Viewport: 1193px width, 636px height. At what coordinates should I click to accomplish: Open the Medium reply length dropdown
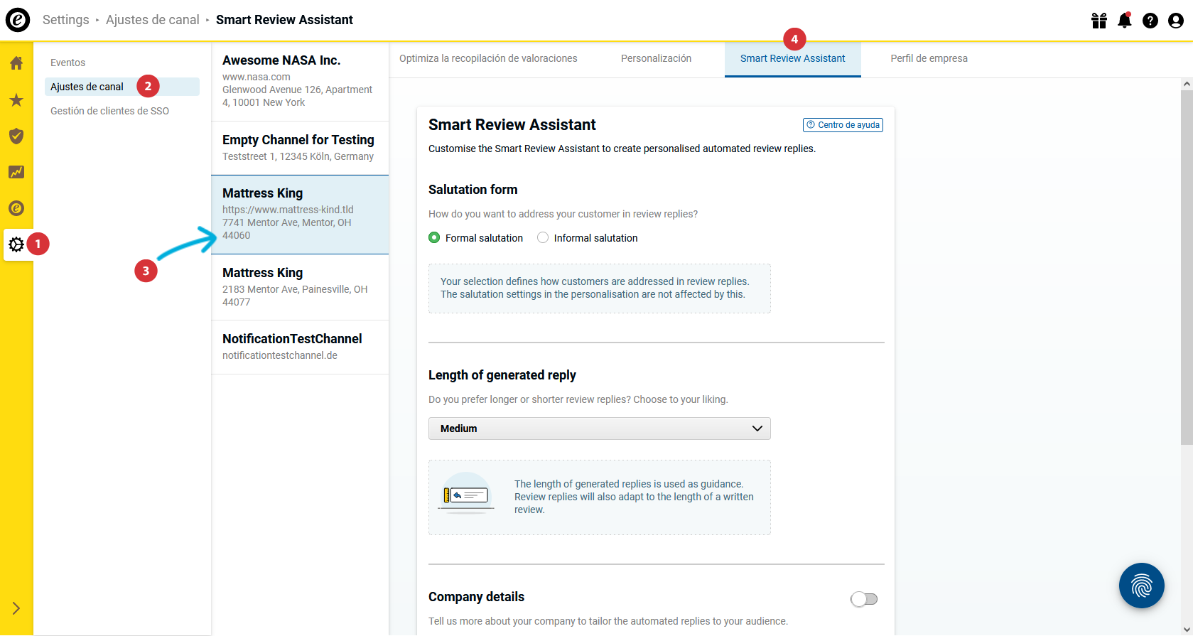(600, 429)
